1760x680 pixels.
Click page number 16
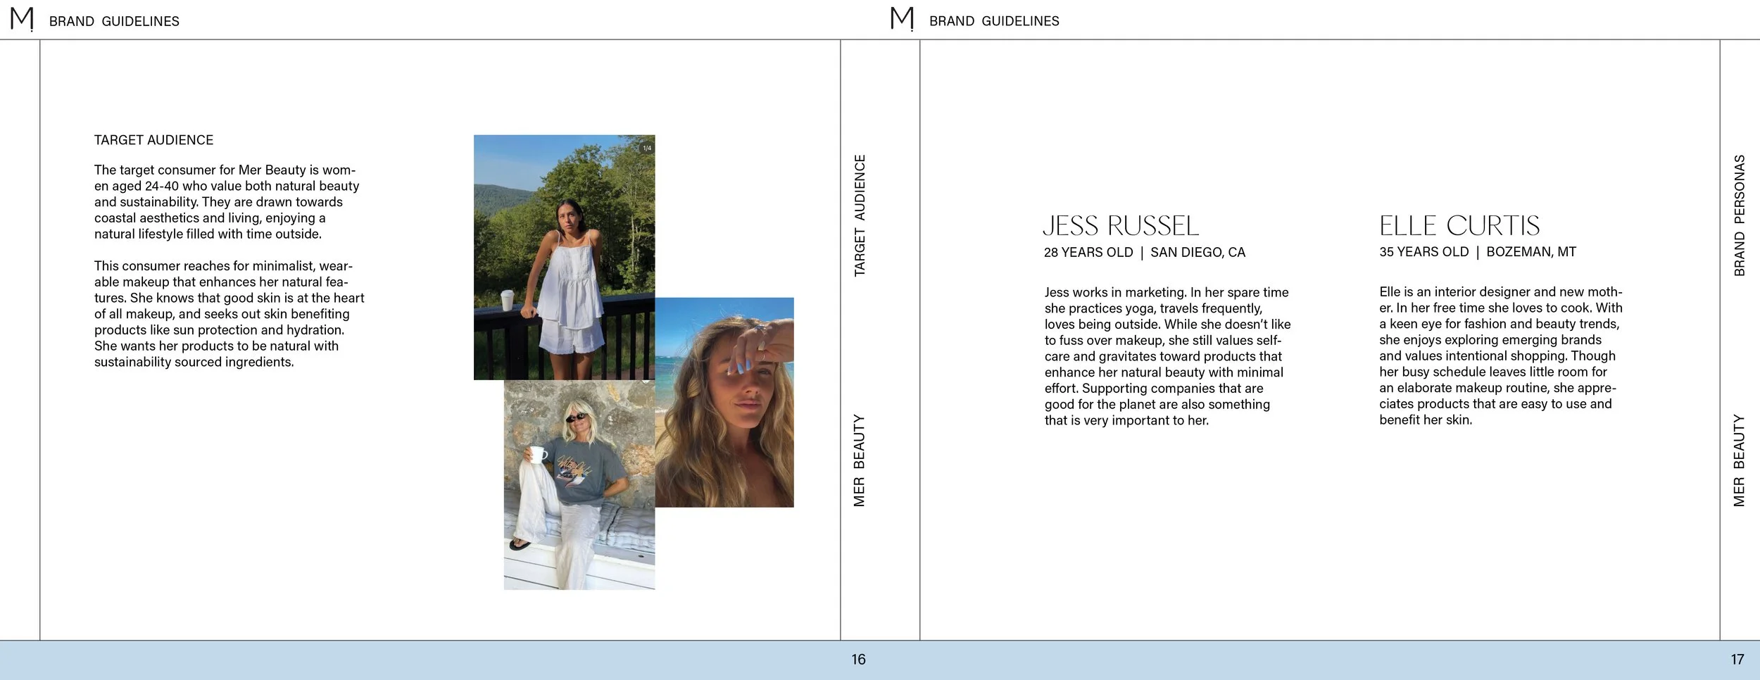point(858,660)
